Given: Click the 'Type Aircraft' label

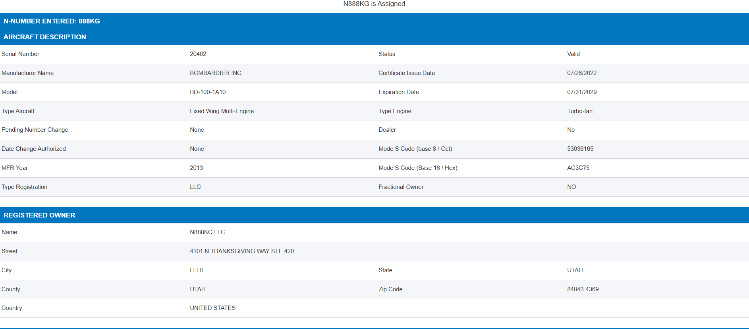Looking at the screenshot, I should (x=18, y=111).
